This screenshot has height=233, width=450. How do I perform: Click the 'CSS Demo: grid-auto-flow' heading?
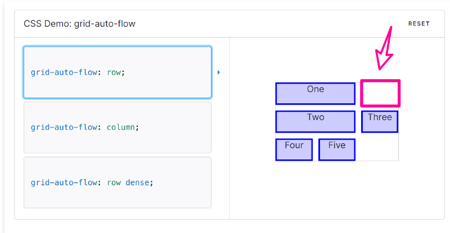(79, 24)
